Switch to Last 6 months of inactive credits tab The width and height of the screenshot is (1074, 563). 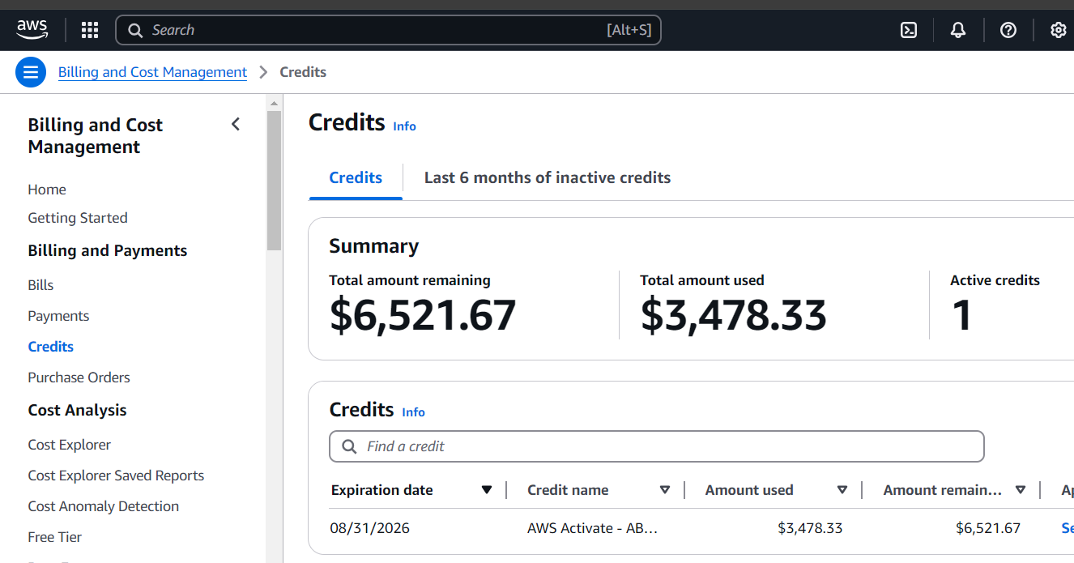pos(548,177)
